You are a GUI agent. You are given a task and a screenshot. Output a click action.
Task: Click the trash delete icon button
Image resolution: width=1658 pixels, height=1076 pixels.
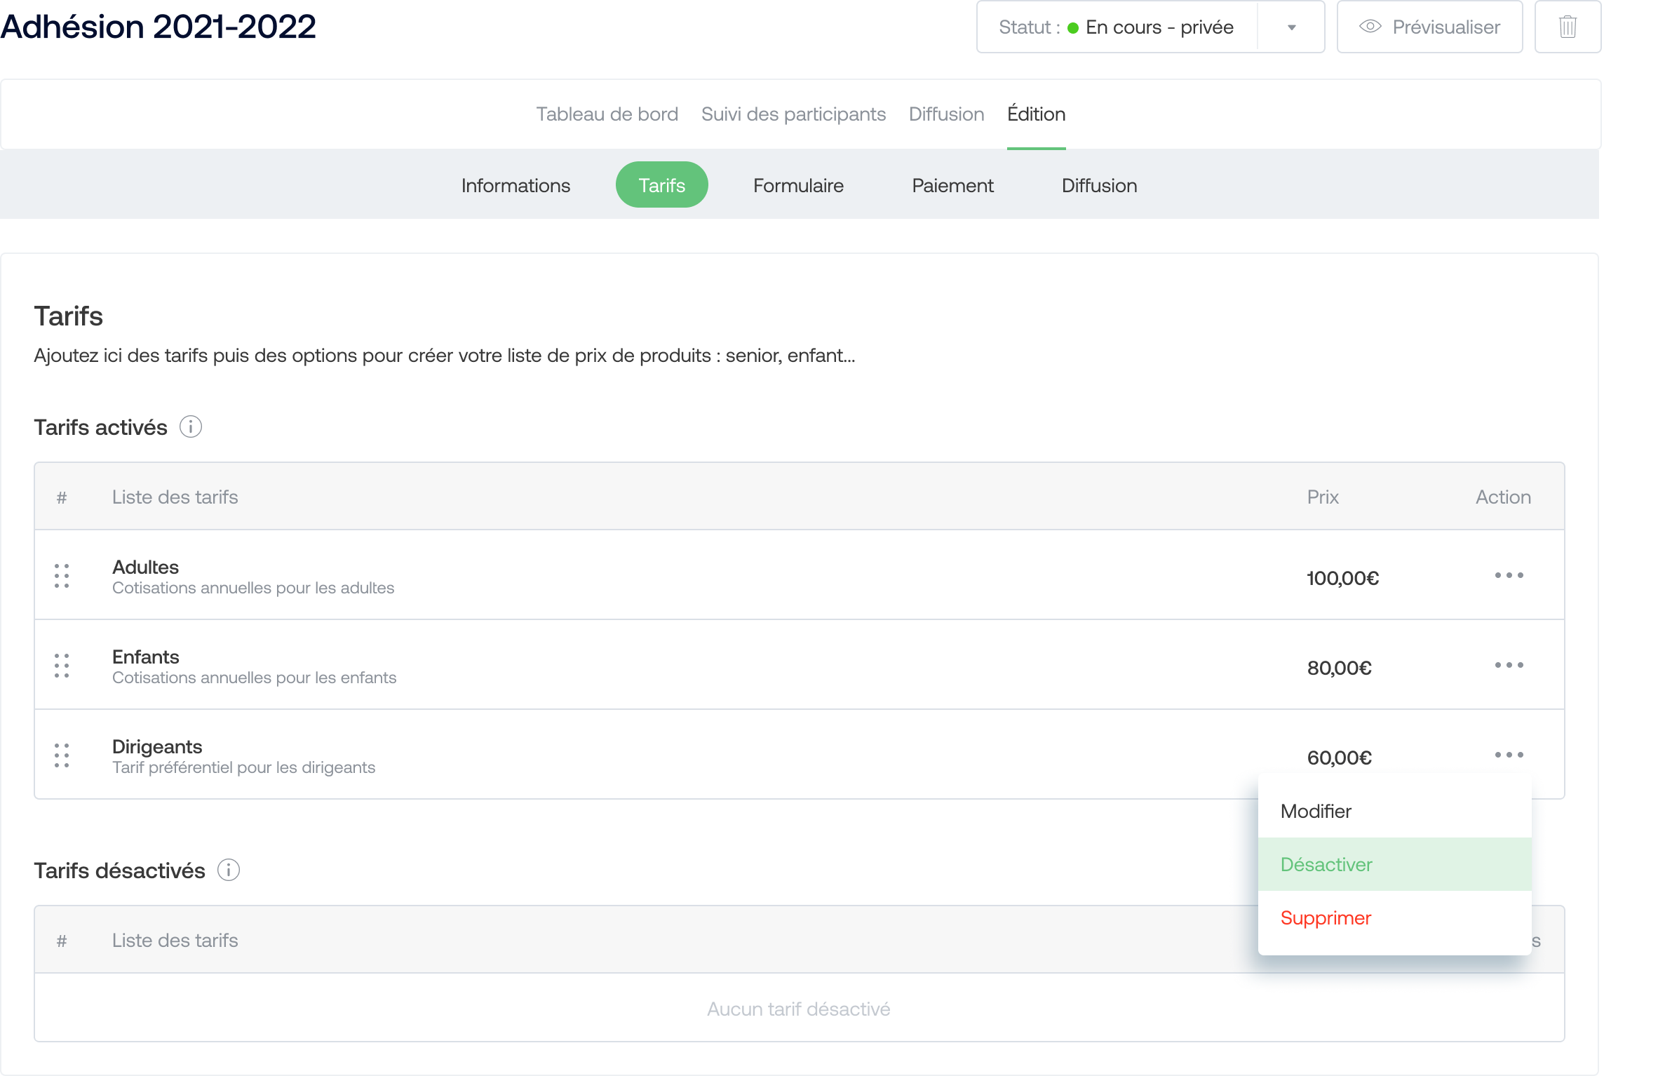coord(1568,27)
